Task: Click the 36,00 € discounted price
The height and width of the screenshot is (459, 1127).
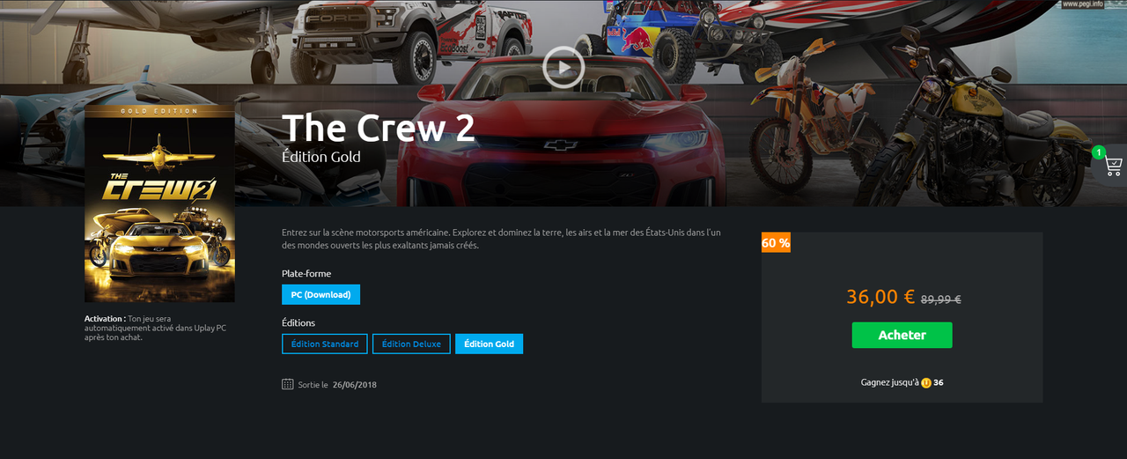Action: click(x=880, y=297)
